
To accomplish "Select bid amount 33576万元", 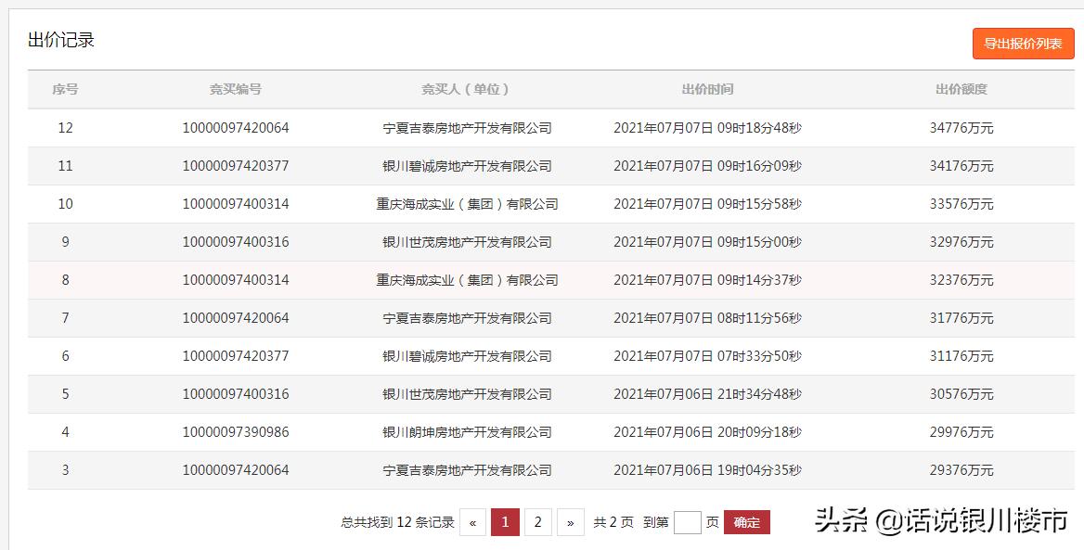I will [961, 204].
